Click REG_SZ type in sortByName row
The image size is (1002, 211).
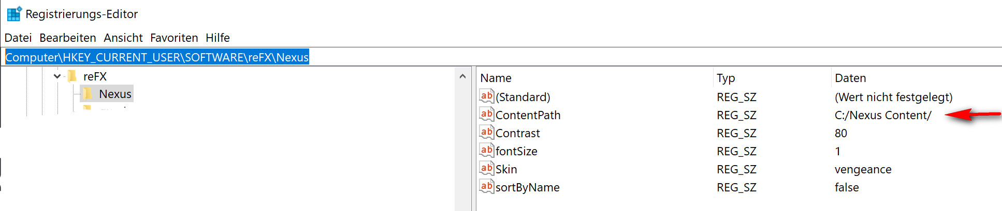point(736,187)
